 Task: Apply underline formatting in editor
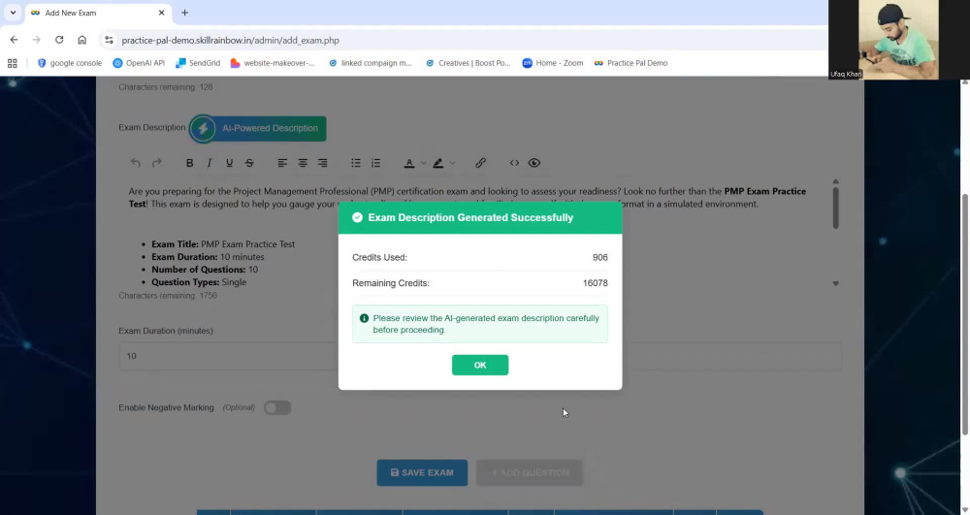[x=230, y=163]
